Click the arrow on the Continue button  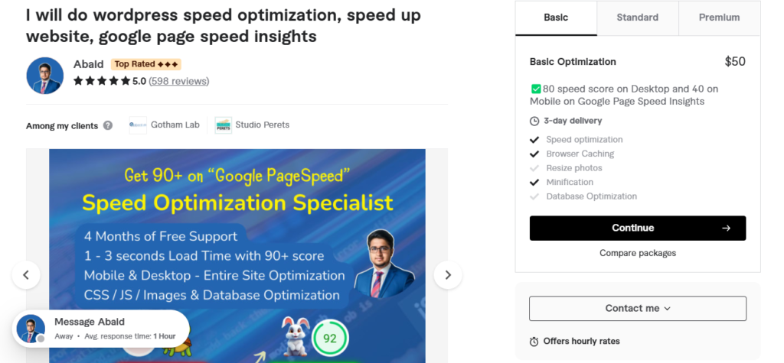[x=726, y=228]
